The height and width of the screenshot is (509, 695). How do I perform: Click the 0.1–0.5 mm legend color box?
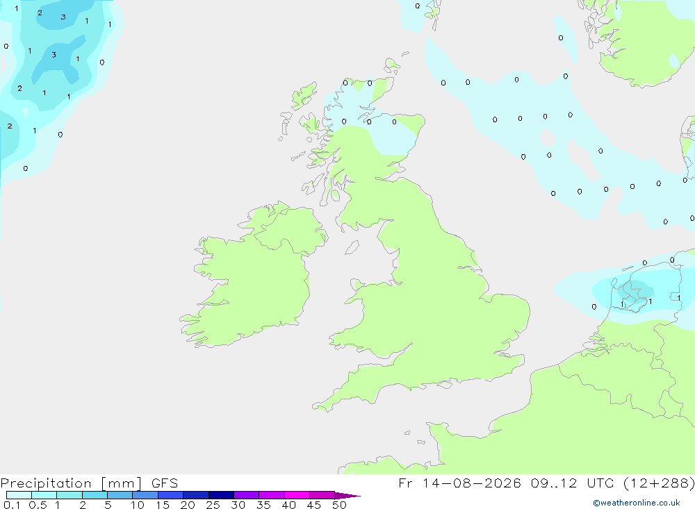point(19,495)
